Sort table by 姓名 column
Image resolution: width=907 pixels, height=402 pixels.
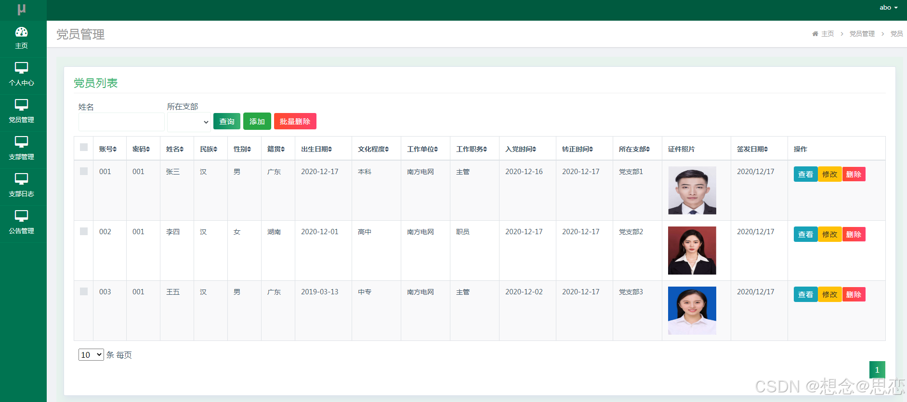tap(175, 149)
